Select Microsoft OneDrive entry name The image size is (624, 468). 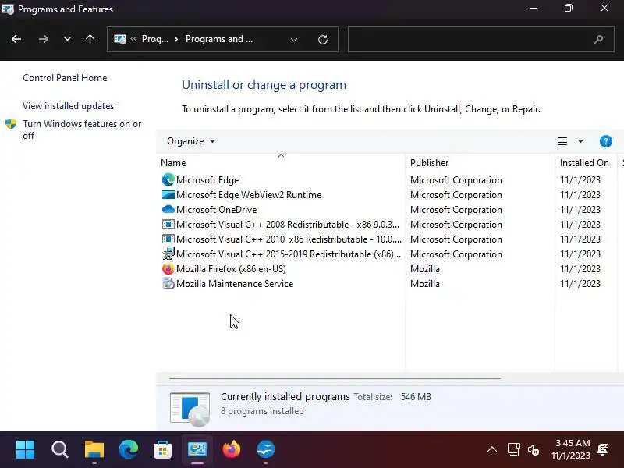pyautogui.click(x=217, y=209)
